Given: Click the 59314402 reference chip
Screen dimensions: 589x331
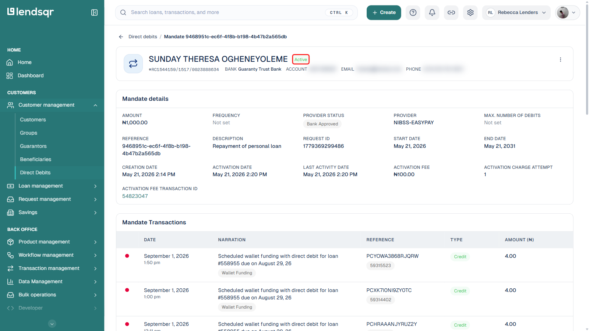Looking at the screenshot, I should [381, 300].
